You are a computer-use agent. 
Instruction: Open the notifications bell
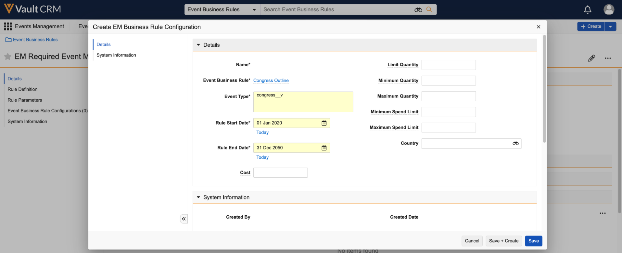[587, 10]
